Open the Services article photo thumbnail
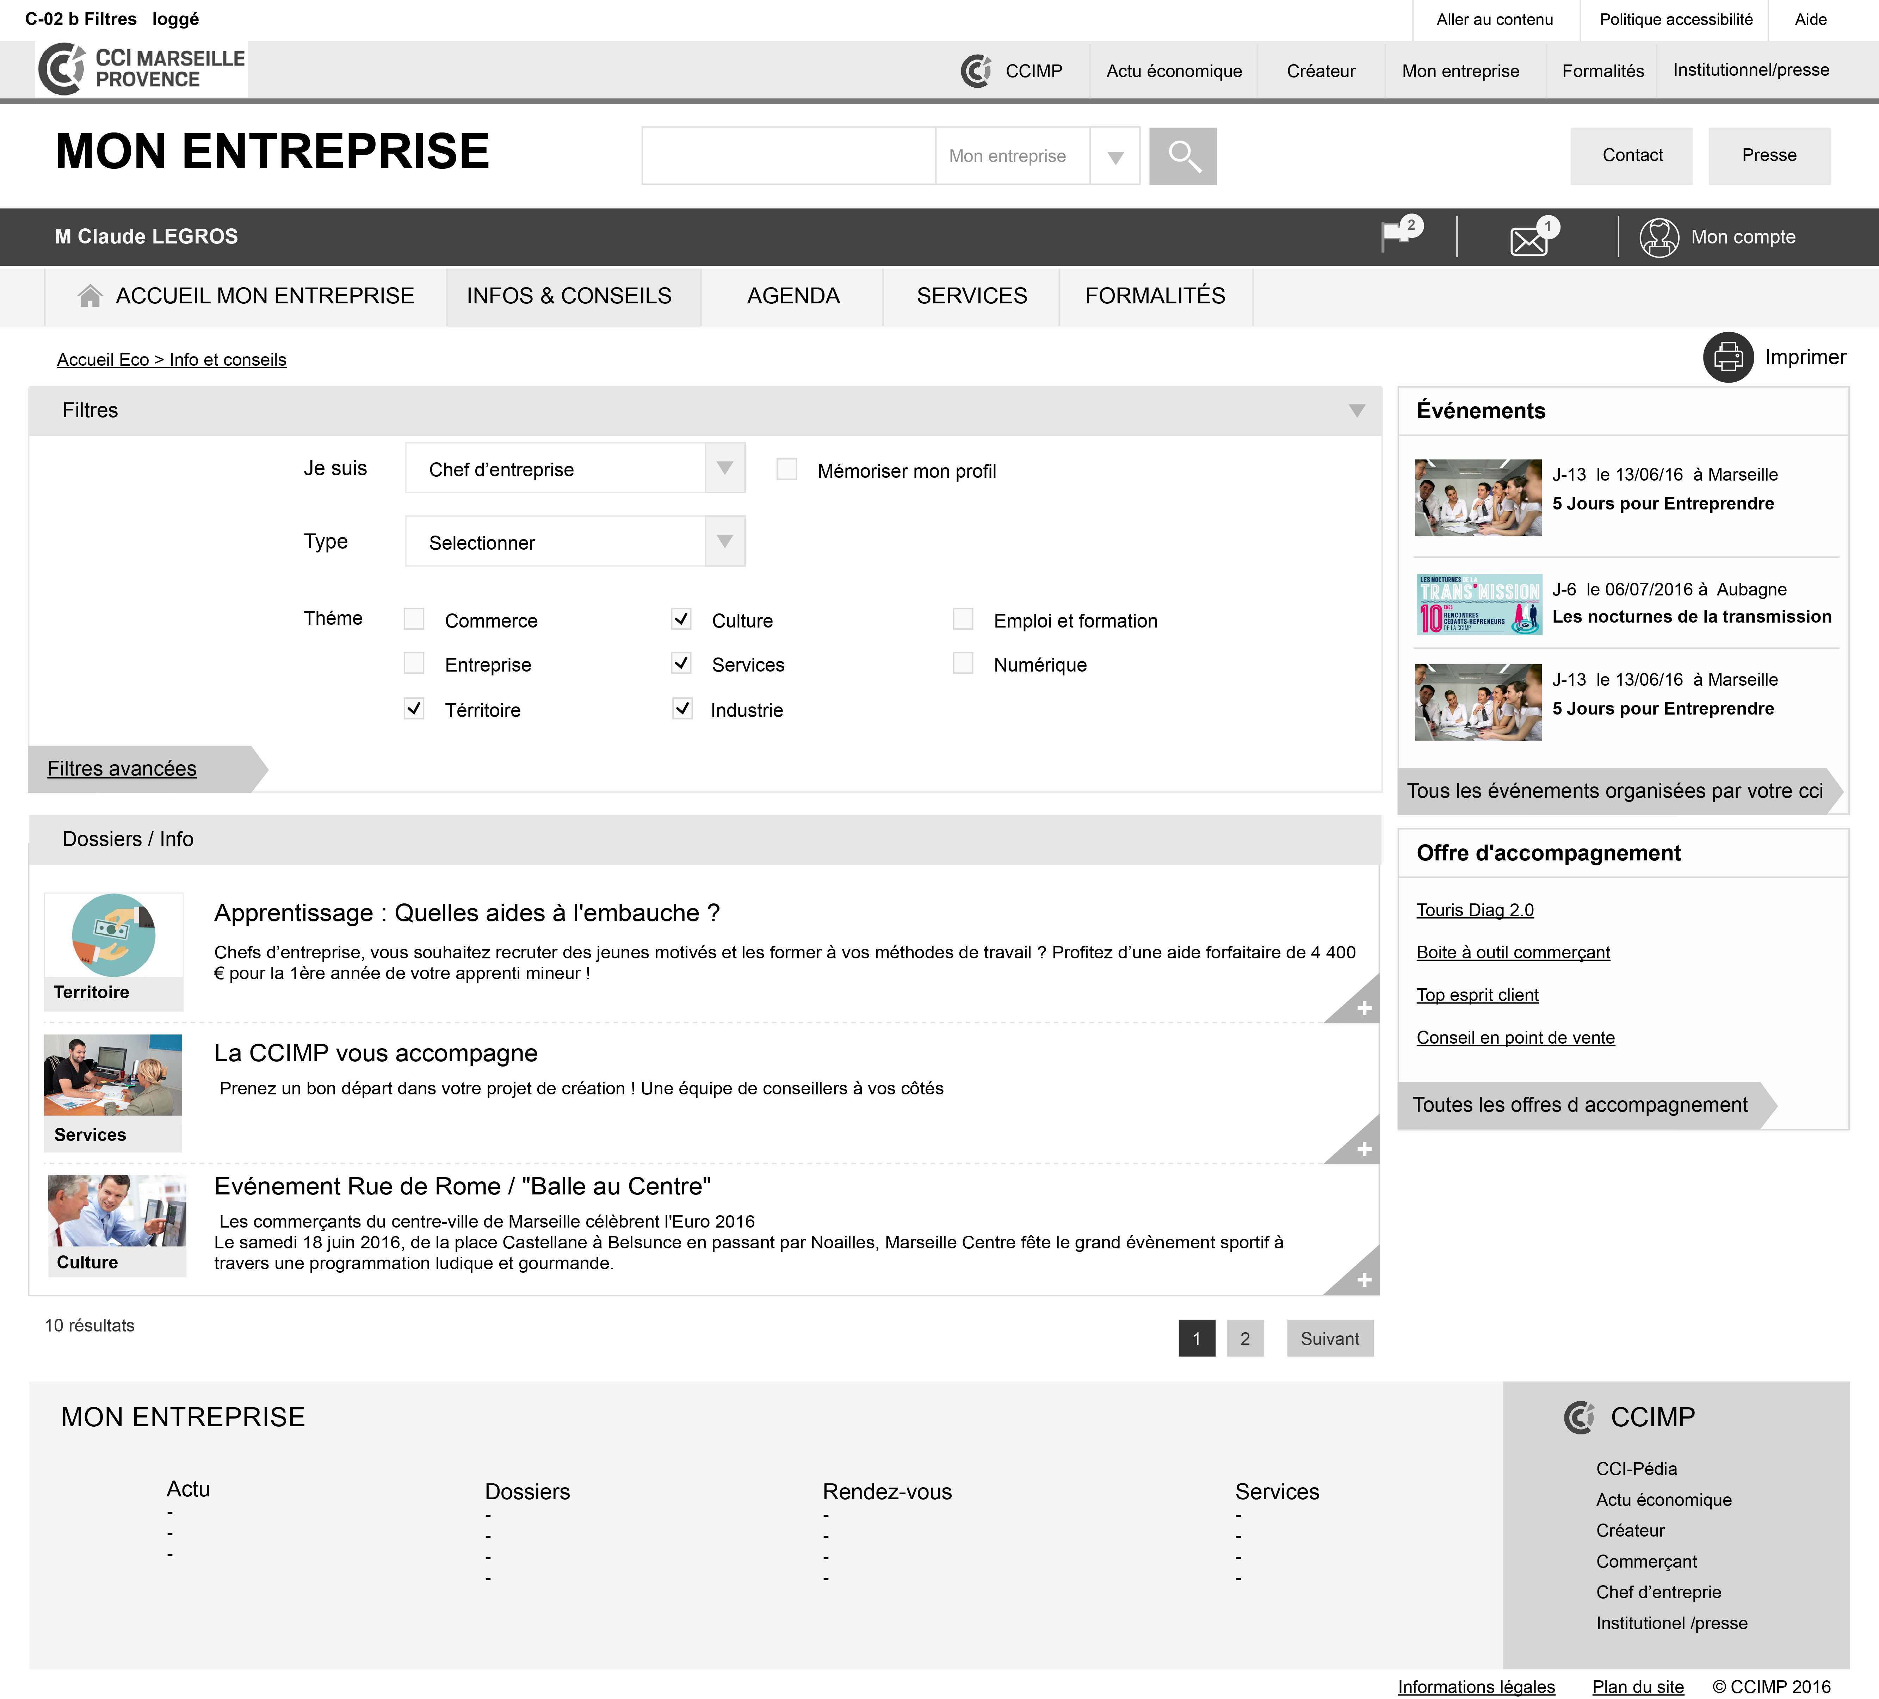Screen dimensions: 1879x1699 (113, 1075)
